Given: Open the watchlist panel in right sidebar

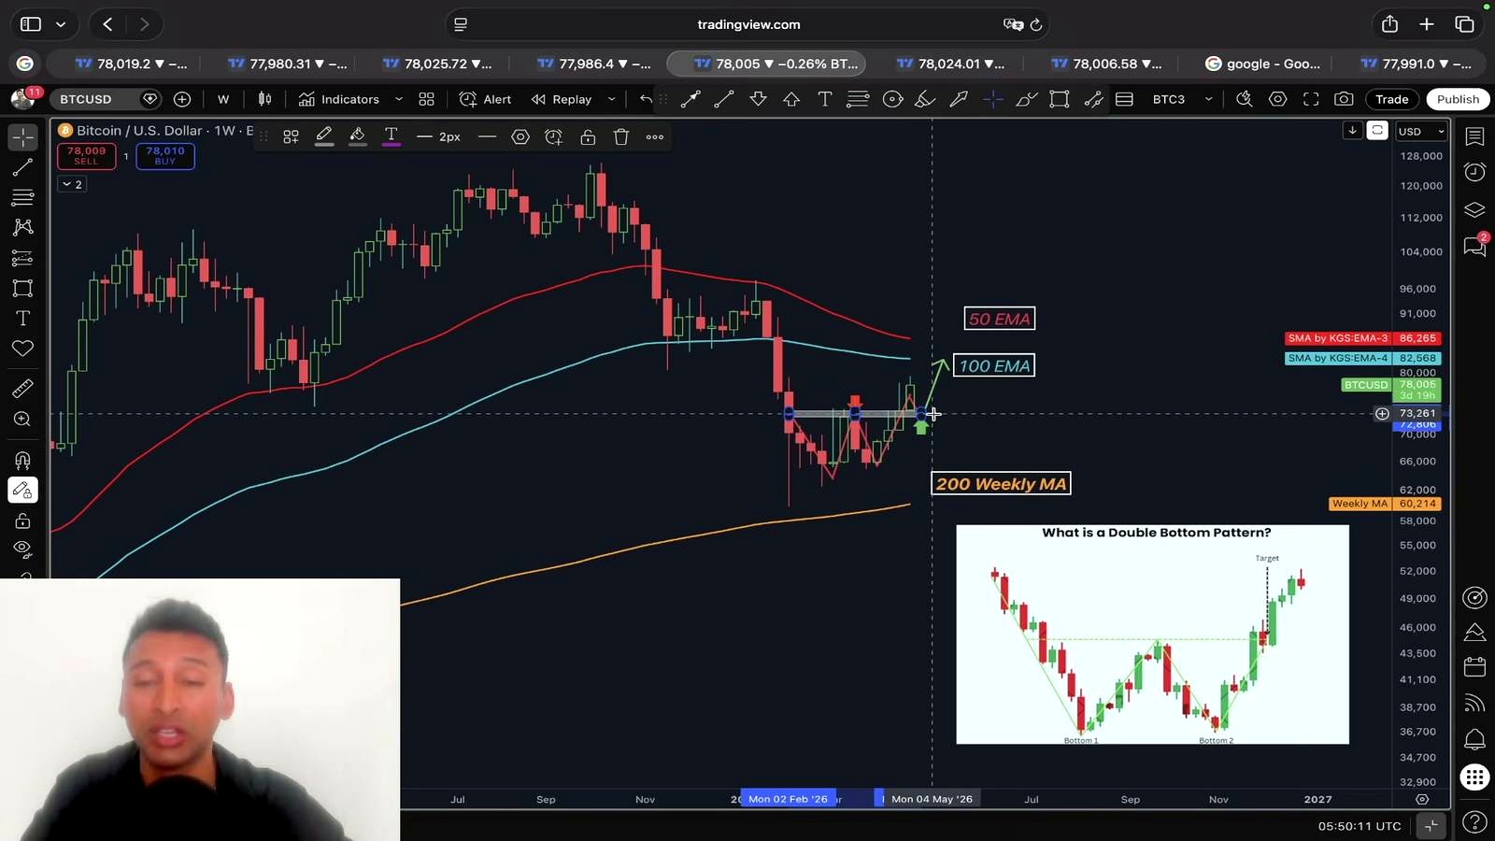Looking at the screenshot, I should [x=1474, y=137].
